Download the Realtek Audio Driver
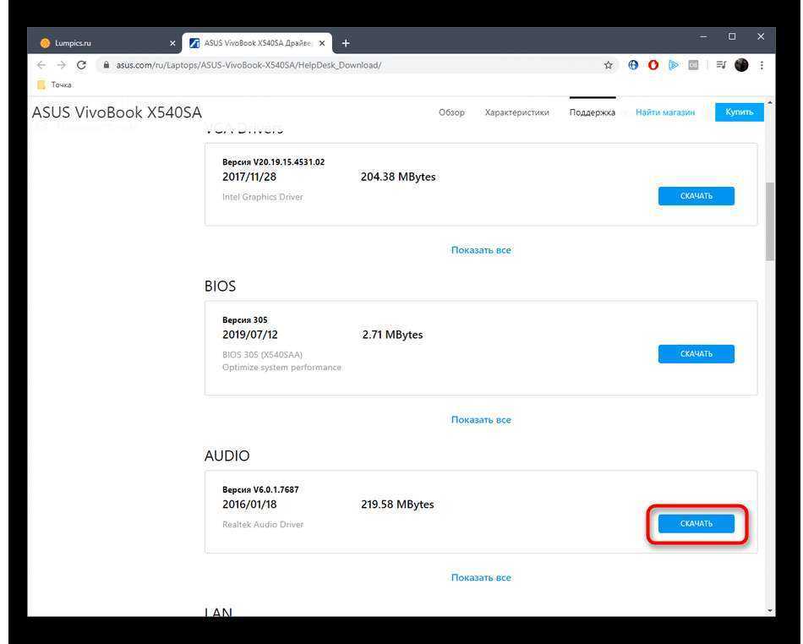 pyautogui.click(x=696, y=524)
